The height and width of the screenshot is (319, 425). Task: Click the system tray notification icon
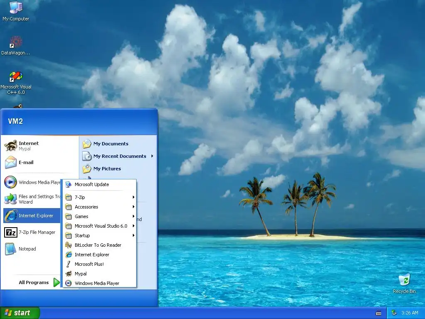tap(394, 313)
